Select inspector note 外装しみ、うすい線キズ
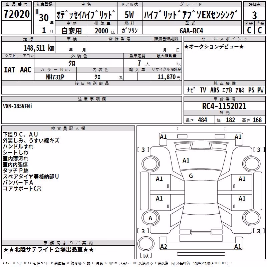267x267 pixels. (x=31, y=141)
